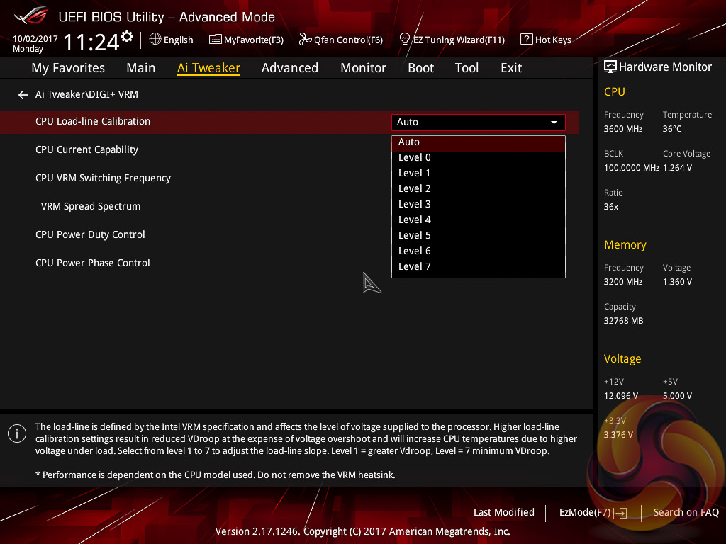
Task: Select CPU Current Capability setting
Action: 87,150
